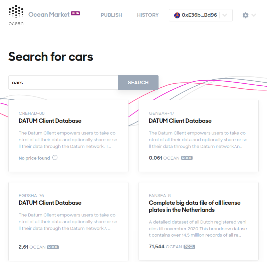
Task: Click the 'FANSEA-8' symbol text
Action: (160, 196)
